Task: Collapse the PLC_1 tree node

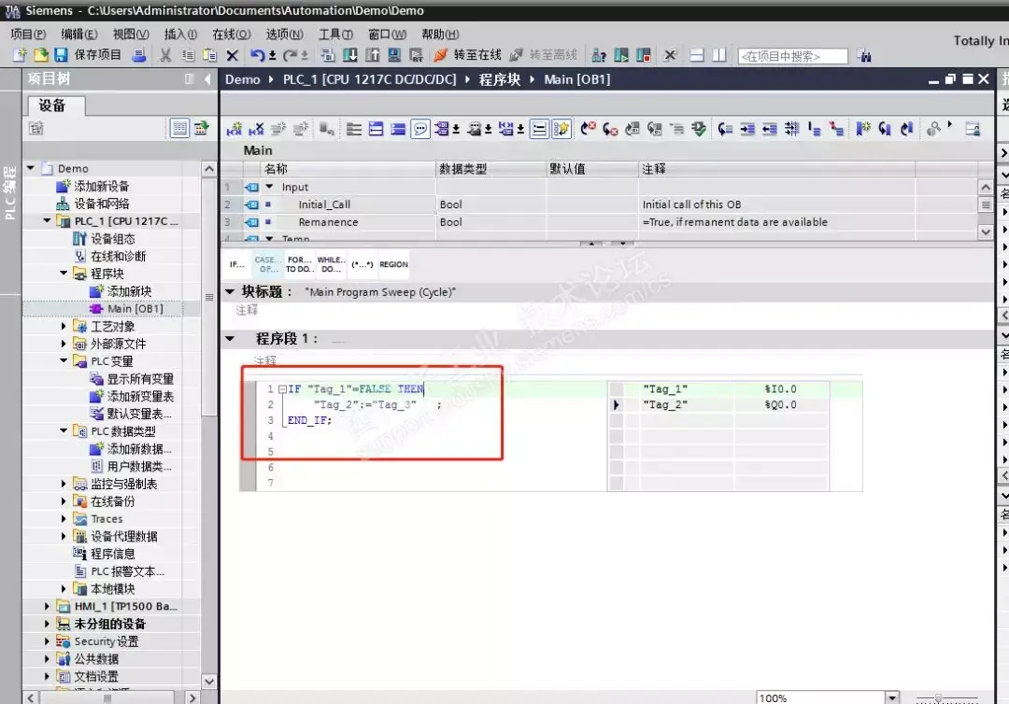Action: 47,220
